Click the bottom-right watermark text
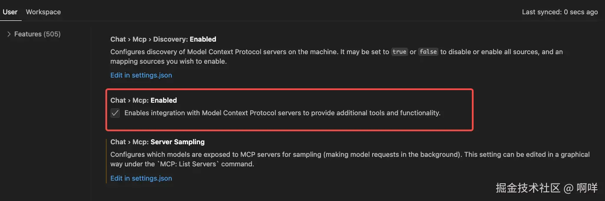The width and height of the screenshot is (605, 201). (546, 188)
